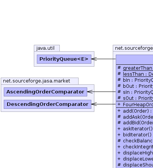Select the DescendingOrderComparator class box
The image size is (153, 168).
pyautogui.click(x=47, y=104)
